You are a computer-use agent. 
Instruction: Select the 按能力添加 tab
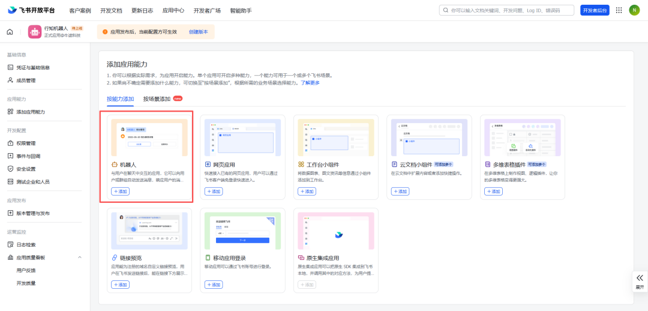(120, 99)
